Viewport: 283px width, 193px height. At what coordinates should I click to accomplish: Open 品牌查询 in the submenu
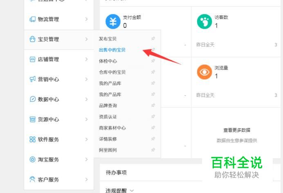pyautogui.click(x=108, y=105)
